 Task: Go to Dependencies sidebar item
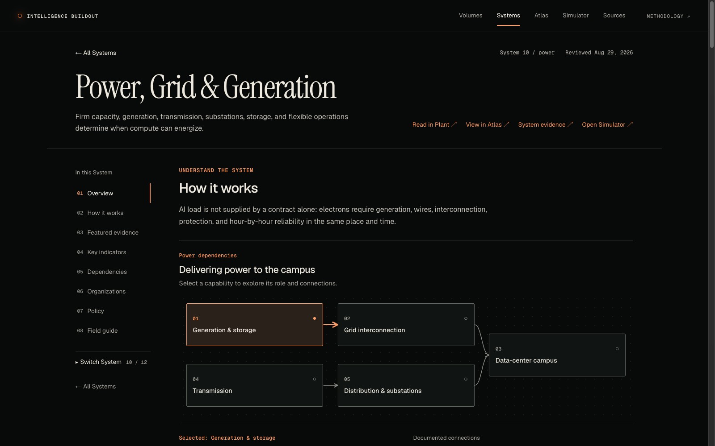pyautogui.click(x=113, y=272)
